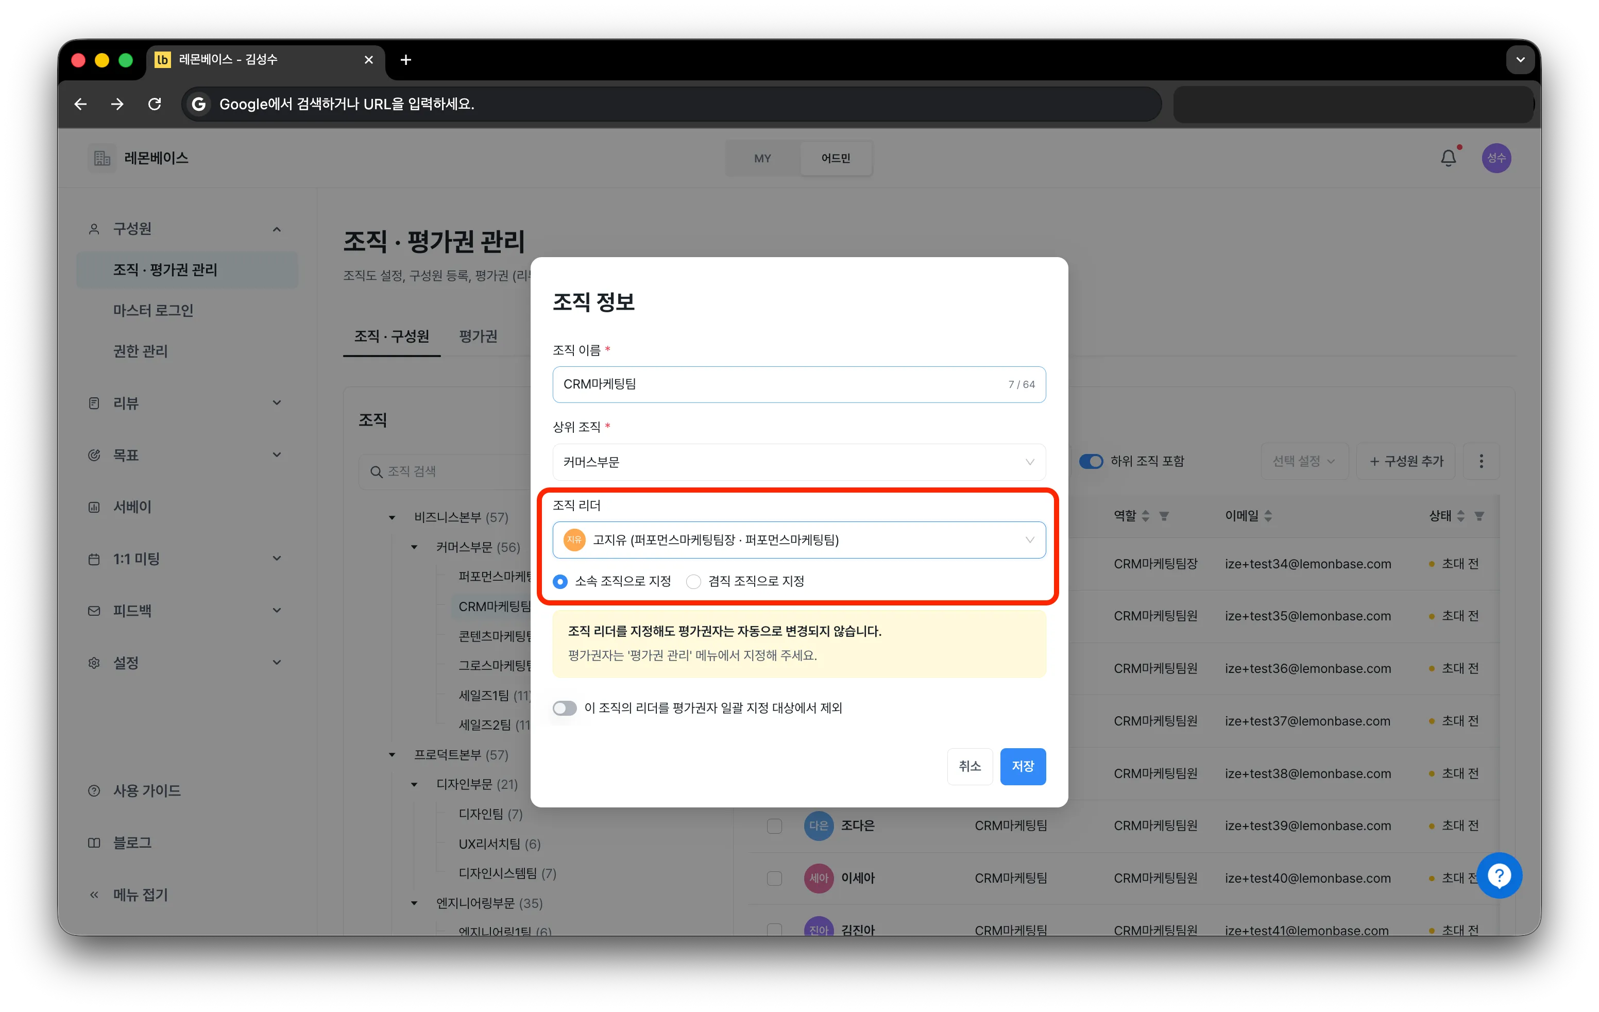
Task: Click the 조다은 avatar in the member list
Action: [x=818, y=825]
